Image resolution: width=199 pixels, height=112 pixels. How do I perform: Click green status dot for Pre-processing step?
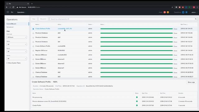[x=137, y=97]
